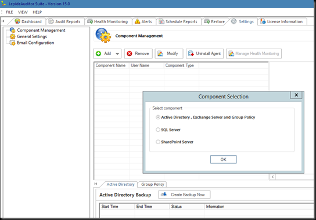Click the Dashboard tab icon
The image size is (316, 220).
click(17, 21)
